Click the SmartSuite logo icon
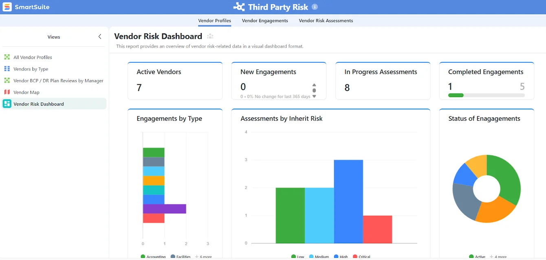This screenshot has width=546, height=260. point(7,7)
